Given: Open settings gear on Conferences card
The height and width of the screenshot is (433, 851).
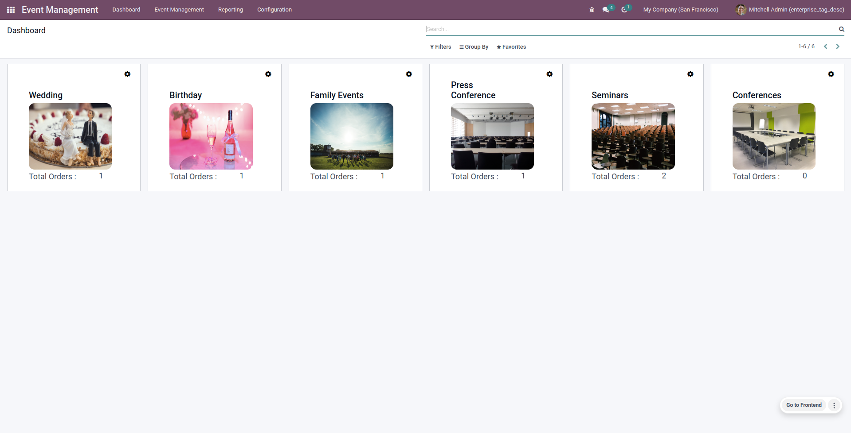Looking at the screenshot, I should pyautogui.click(x=831, y=74).
